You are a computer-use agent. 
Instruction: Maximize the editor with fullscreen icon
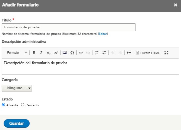click(x=166, y=53)
